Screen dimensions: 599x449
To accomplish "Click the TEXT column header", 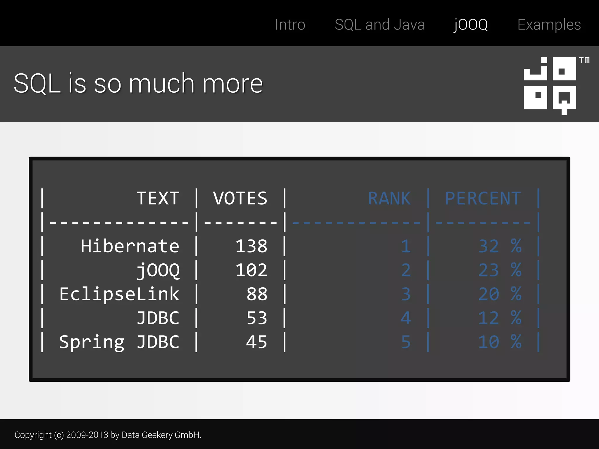I will click(x=158, y=198).
